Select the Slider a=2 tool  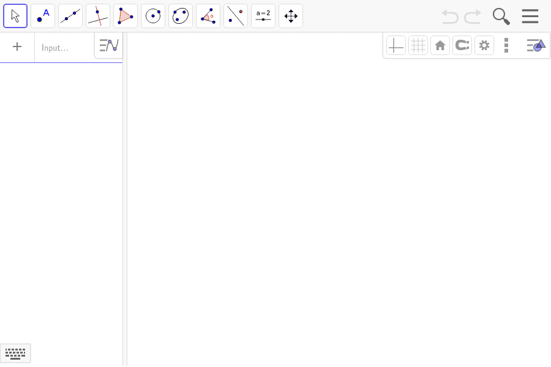(x=263, y=16)
